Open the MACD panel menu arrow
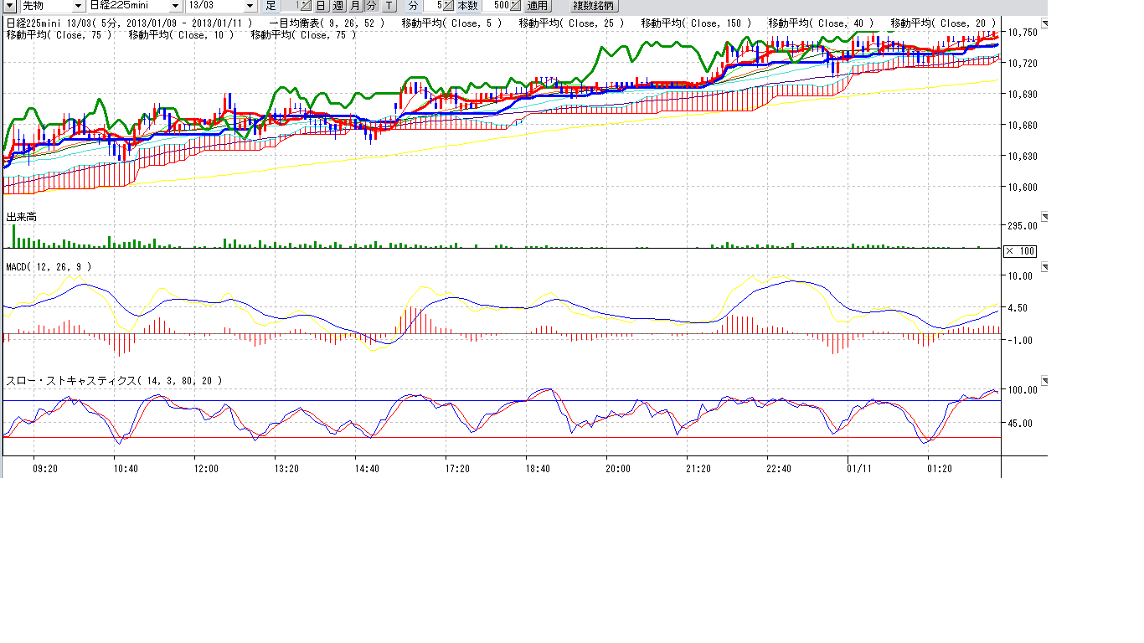 click(x=1043, y=267)
